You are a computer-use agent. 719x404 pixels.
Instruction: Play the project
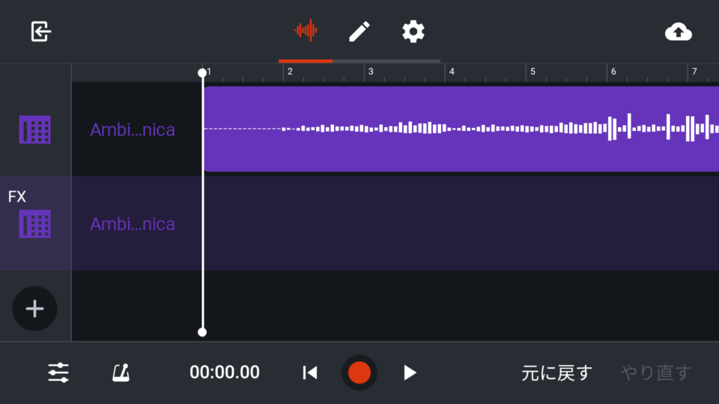tap(410, 373)
